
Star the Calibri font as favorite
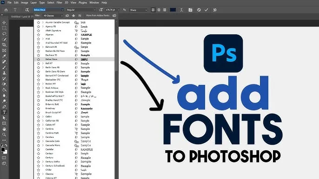coord(39,117)
